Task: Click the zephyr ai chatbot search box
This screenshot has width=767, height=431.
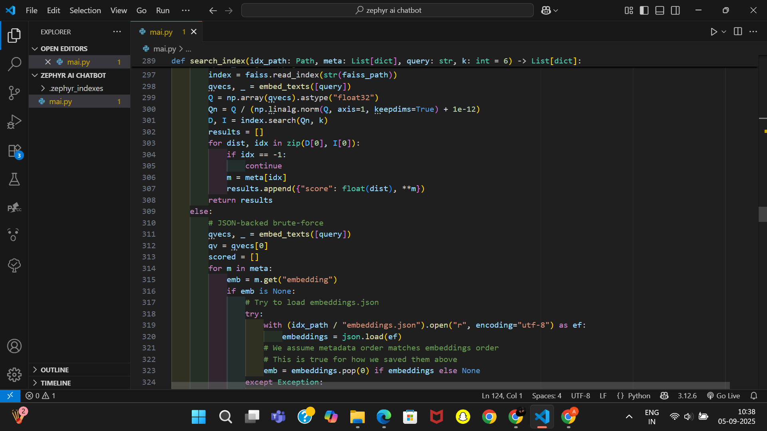Action: pyautogui.click(x=387, y=10)
